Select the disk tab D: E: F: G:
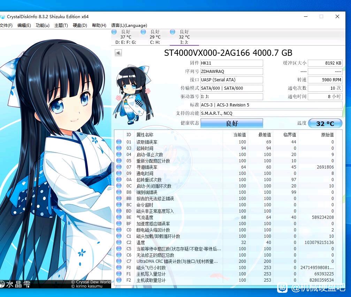This screenshot has width=351, height=297. [x=125, y=37]
